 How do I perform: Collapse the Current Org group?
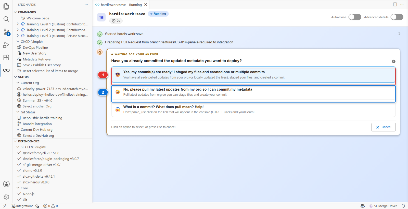coord(18,83)
